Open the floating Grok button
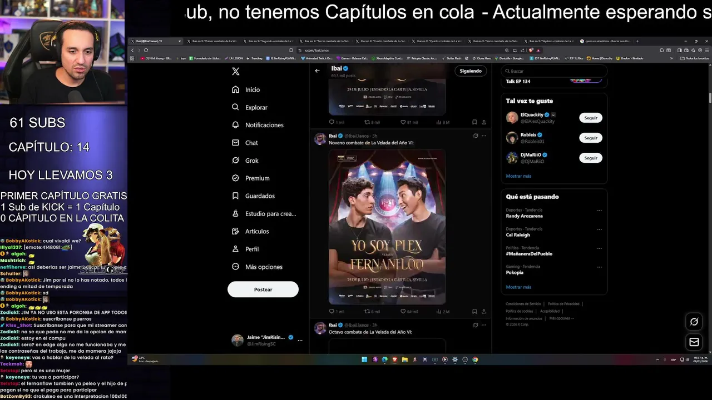This screenshot has height=400, width=712. (694, 322)
